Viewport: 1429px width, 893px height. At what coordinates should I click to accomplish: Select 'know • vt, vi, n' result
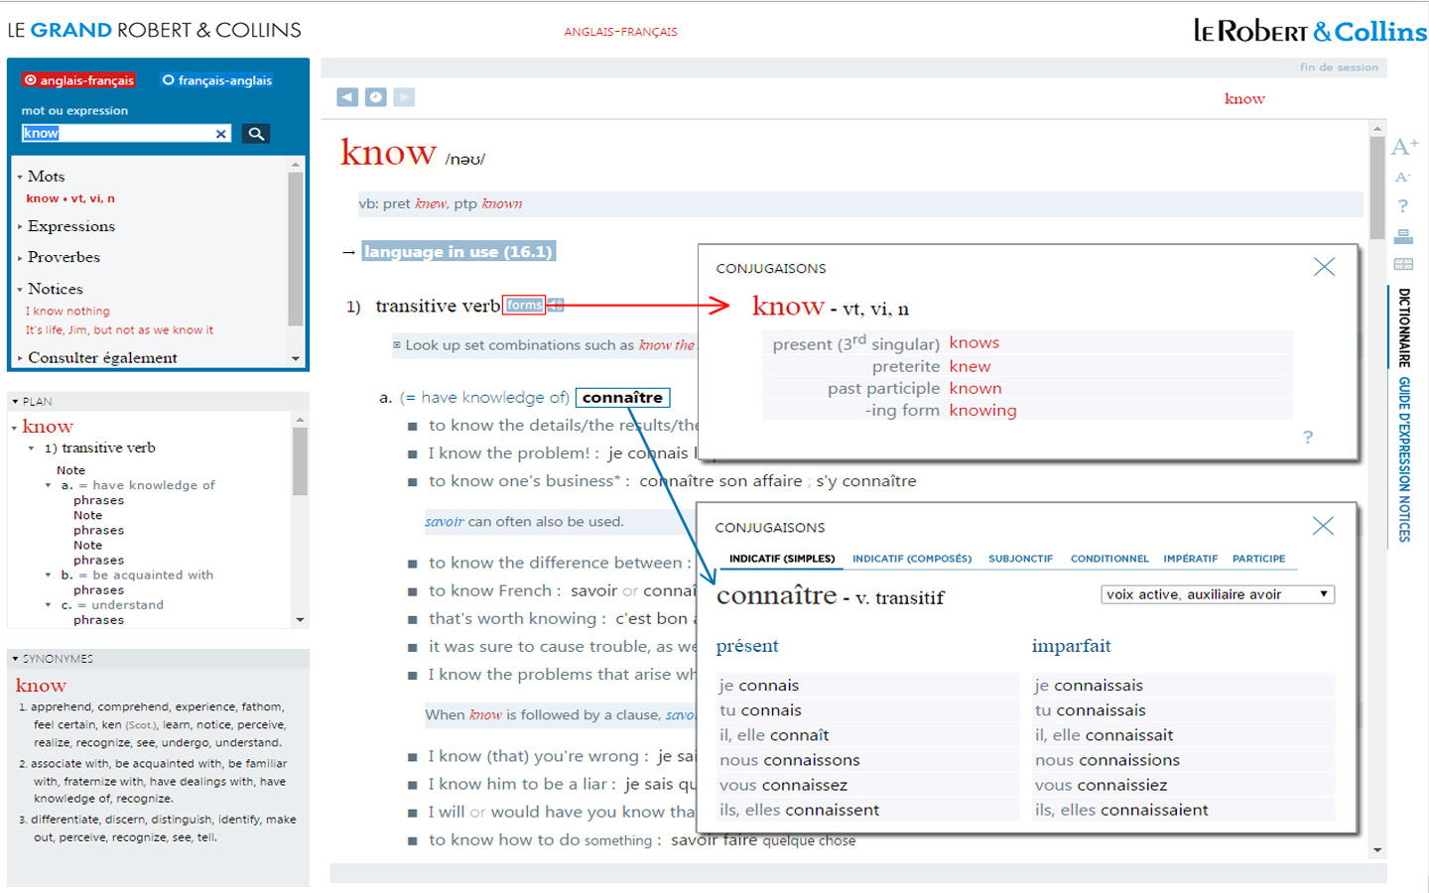[x=70, y=198]
